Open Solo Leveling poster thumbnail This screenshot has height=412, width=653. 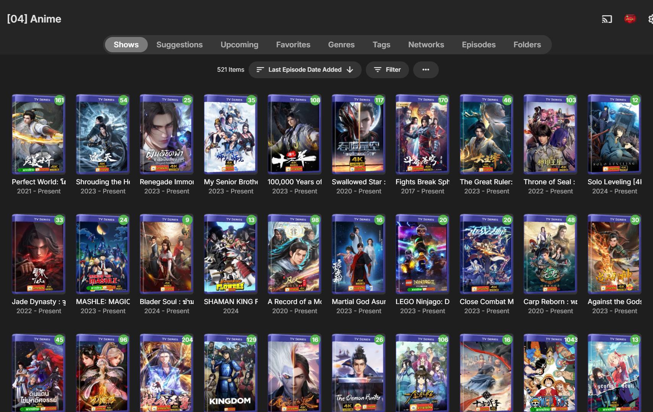click(x=614, y=134)
